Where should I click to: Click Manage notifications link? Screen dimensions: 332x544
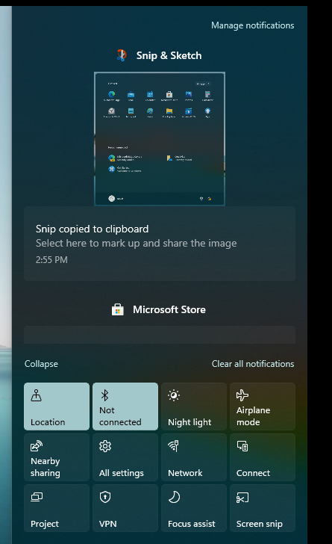pyautogui.click(x=253, y=25)
